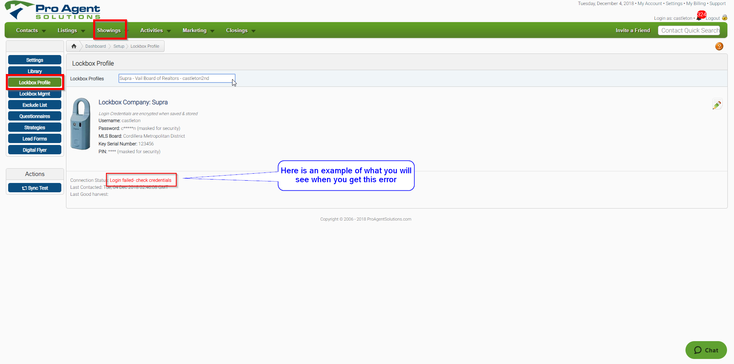This screenshot has width=734, height=364.
Task: Open My Account link
Action: pyautogui.click(x=650, y=3)
